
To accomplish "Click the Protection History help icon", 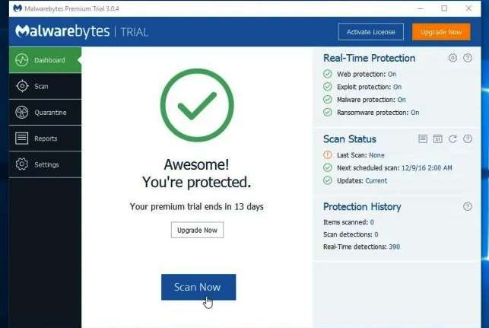I will [468, 207].
